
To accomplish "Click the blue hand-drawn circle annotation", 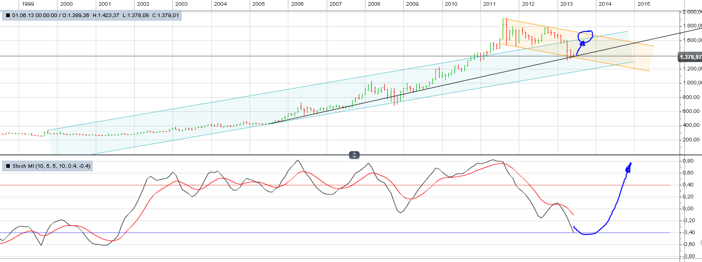I will (585, 36).
